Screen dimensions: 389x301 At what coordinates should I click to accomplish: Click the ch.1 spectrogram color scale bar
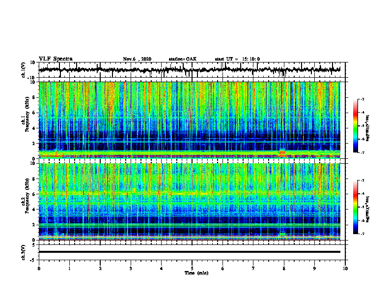[x=355, y=126]
